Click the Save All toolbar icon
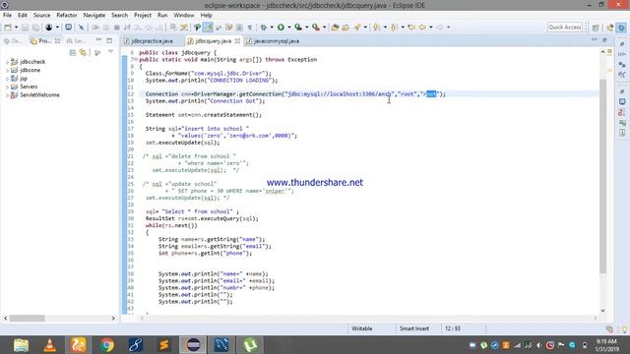630x354 pixels. click(x=35, y=28)
